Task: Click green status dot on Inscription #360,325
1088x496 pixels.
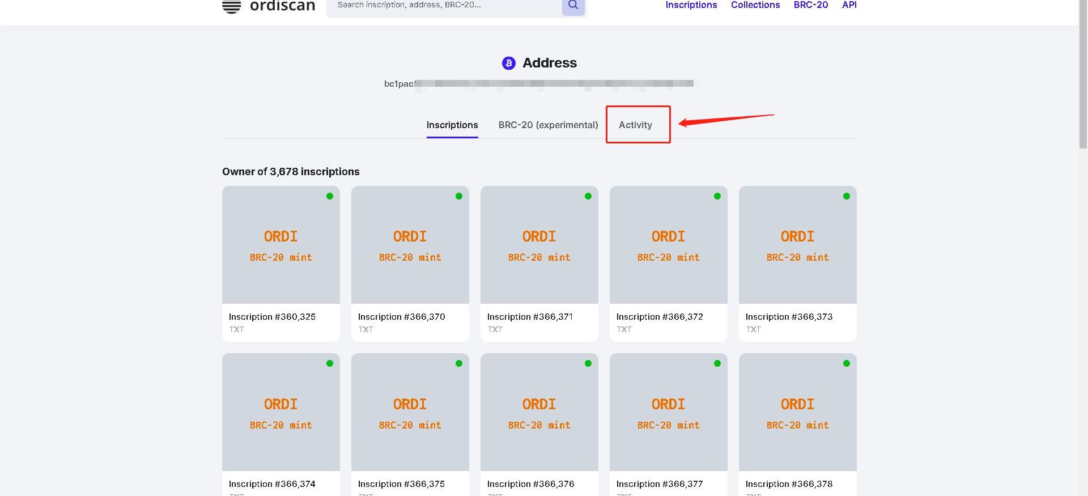Action: coord(330,196)
